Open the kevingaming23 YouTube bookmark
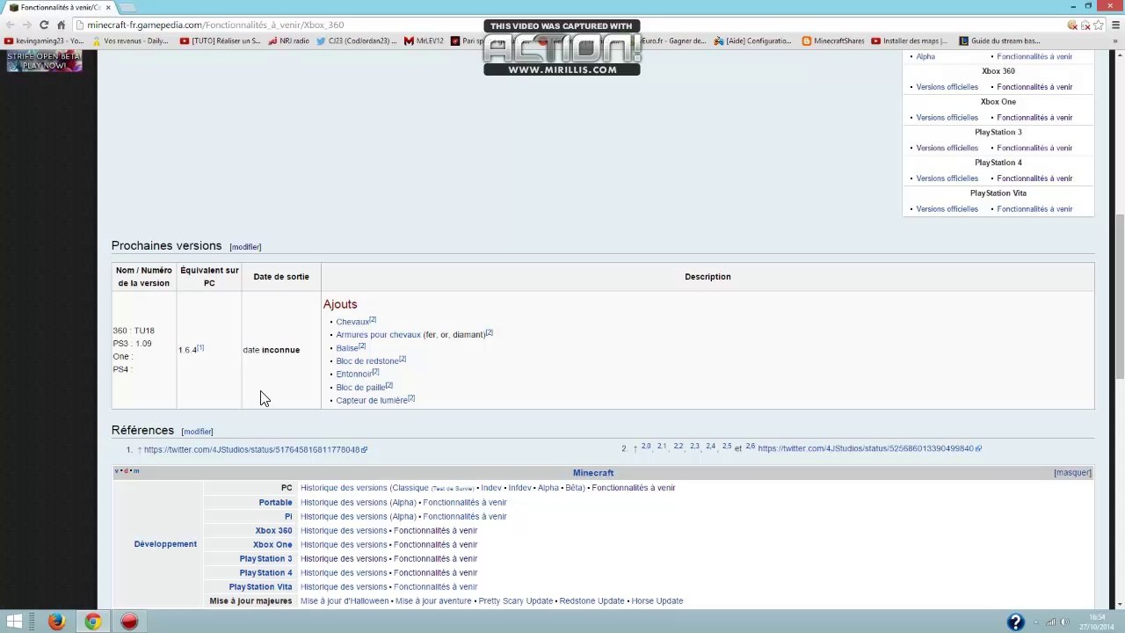This screenshot has width=1125, height=633. 44,40
